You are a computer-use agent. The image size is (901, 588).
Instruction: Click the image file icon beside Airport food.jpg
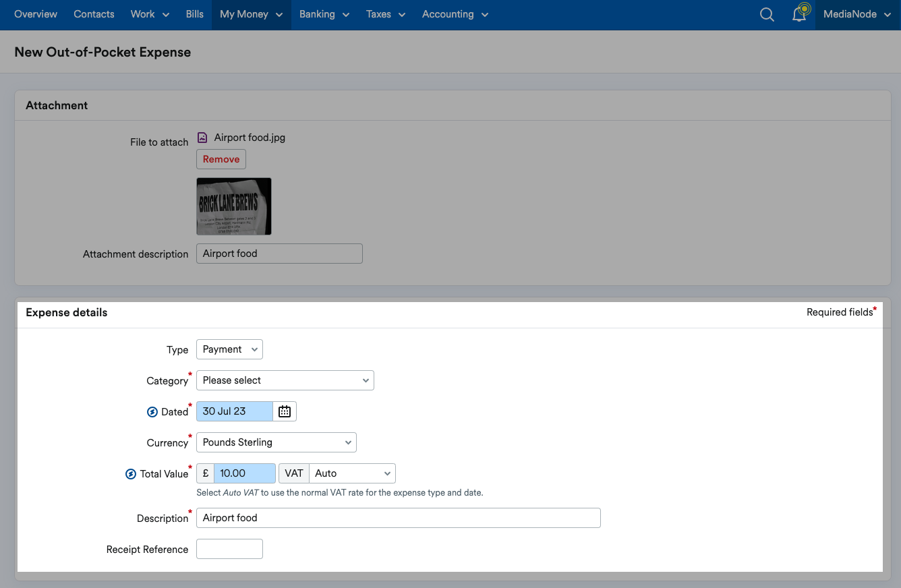(202, 137)
